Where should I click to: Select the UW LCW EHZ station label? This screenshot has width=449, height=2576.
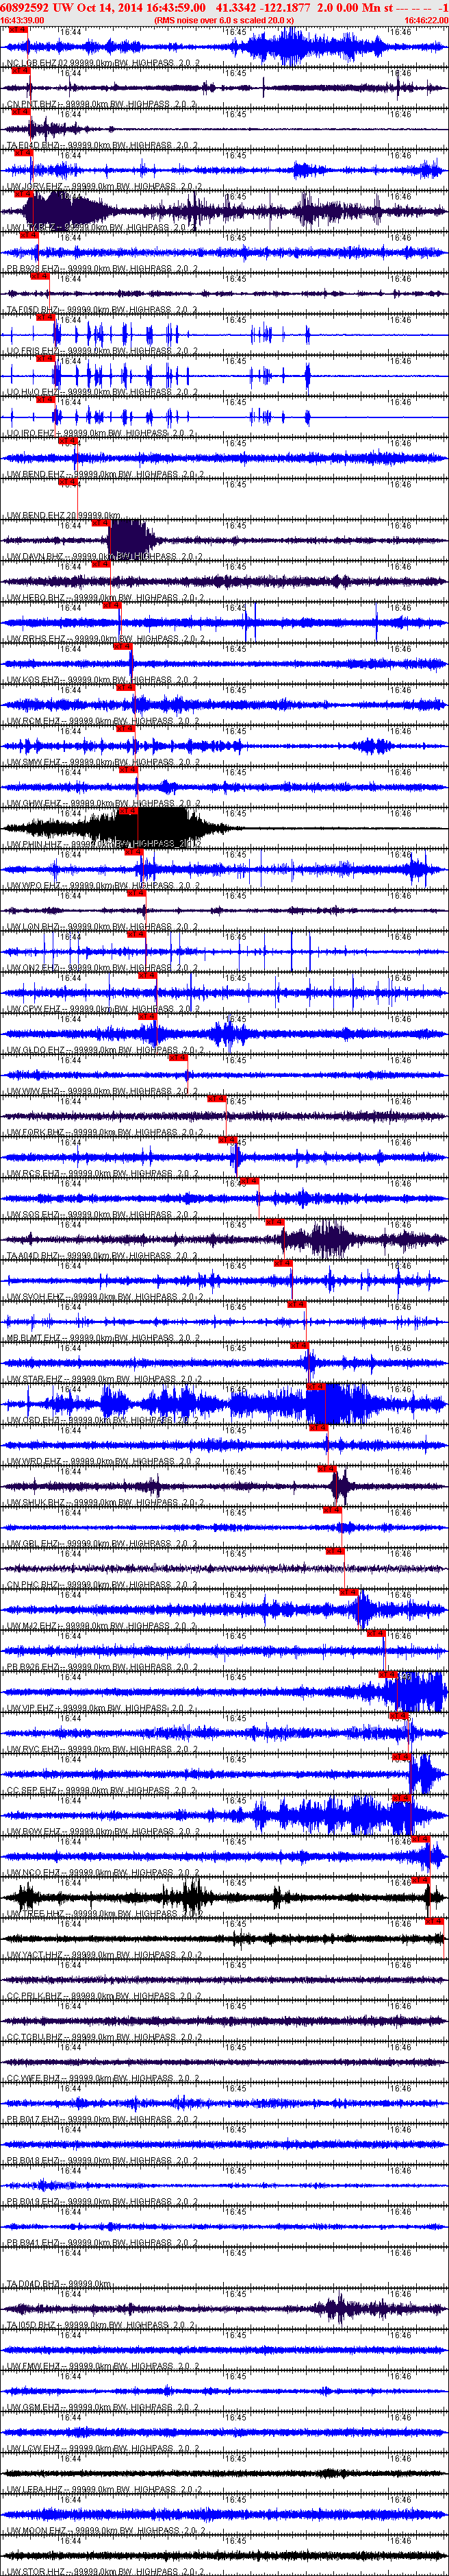click(x=104, y=2448)
